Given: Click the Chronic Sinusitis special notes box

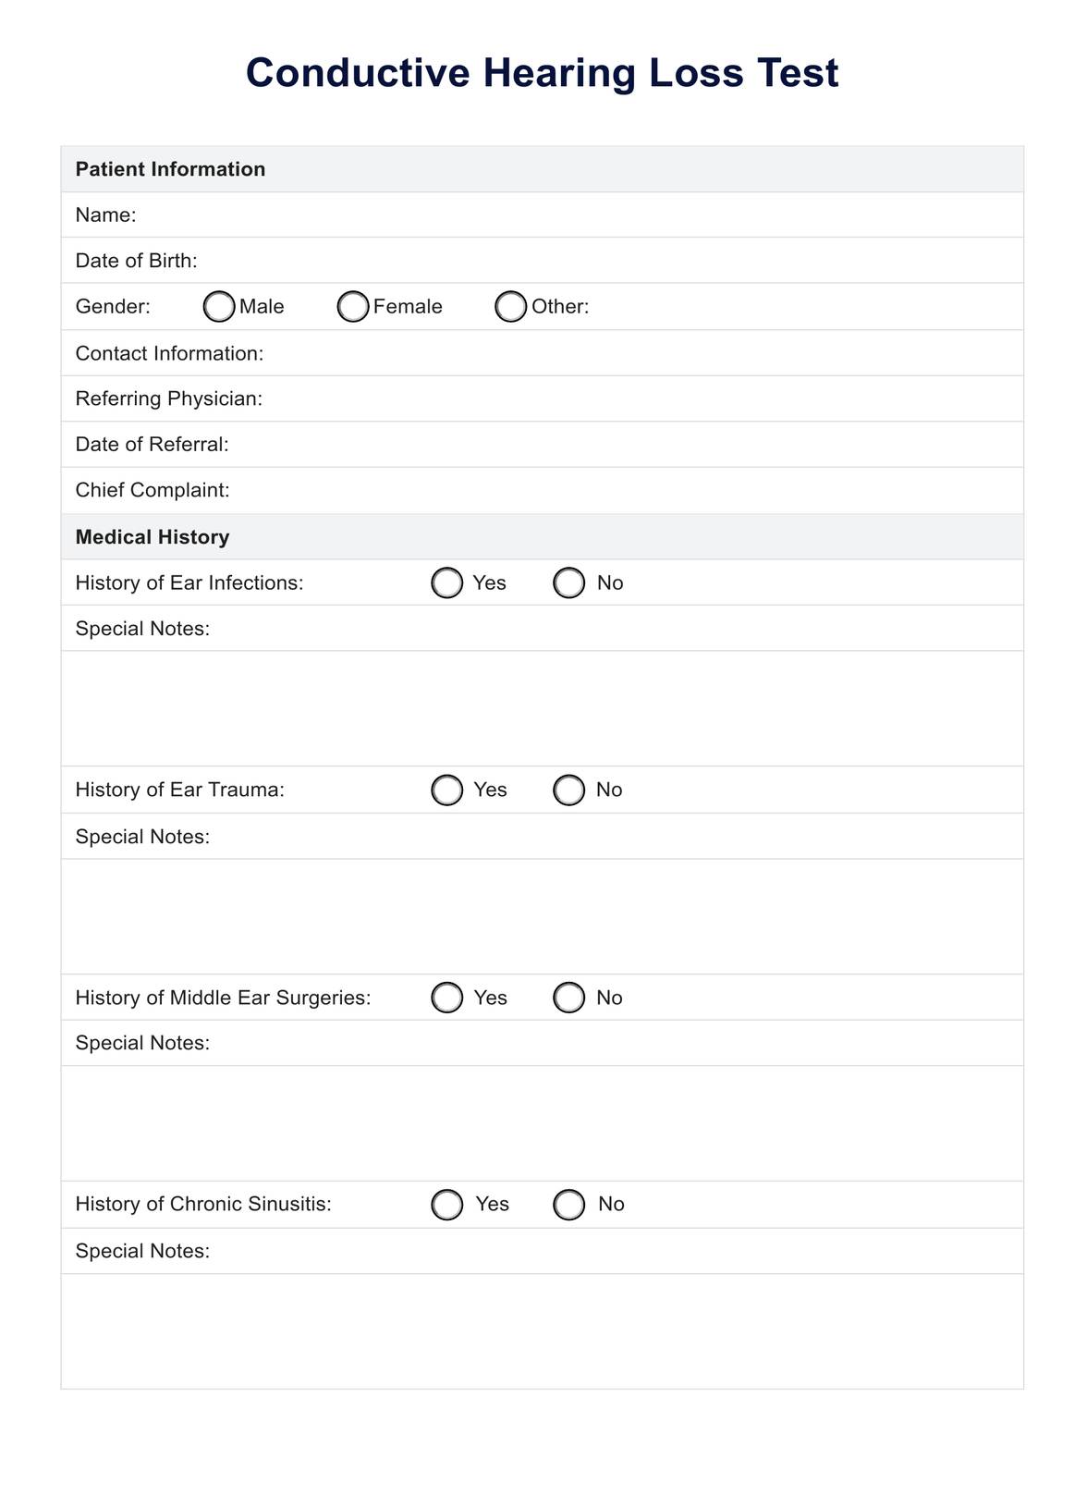Looking at the screenshot, I should click(x=543, y=1331).
